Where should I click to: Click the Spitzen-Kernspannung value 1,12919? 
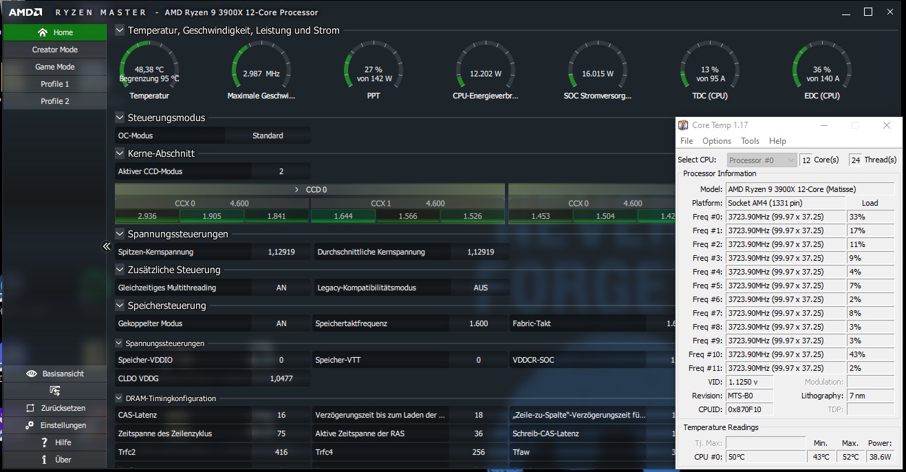281,252
